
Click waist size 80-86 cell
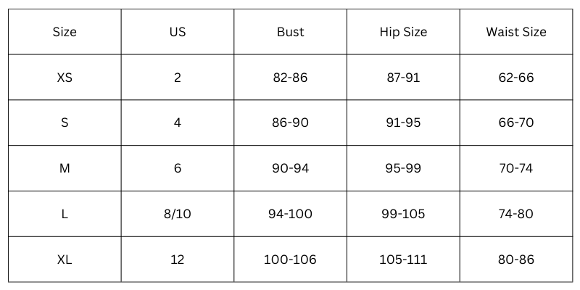tap(516, 259)
